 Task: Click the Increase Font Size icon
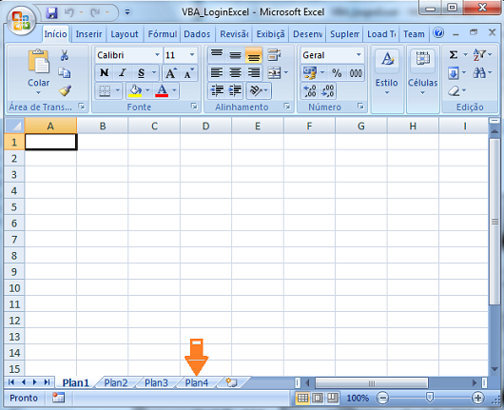tap(170, 73)
